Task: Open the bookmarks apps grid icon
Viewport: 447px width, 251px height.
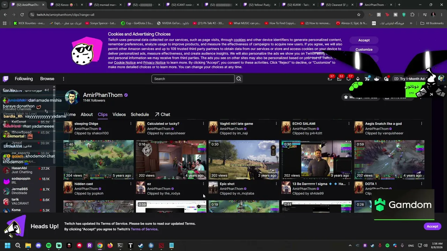Action: pos(5,23)
